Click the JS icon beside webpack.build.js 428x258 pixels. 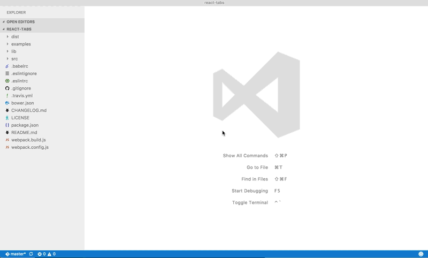tap(7, 140)
